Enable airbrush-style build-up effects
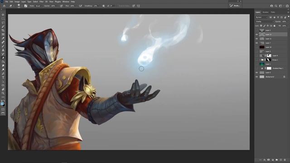The image size is (290, 163). [x=81, y=6]
